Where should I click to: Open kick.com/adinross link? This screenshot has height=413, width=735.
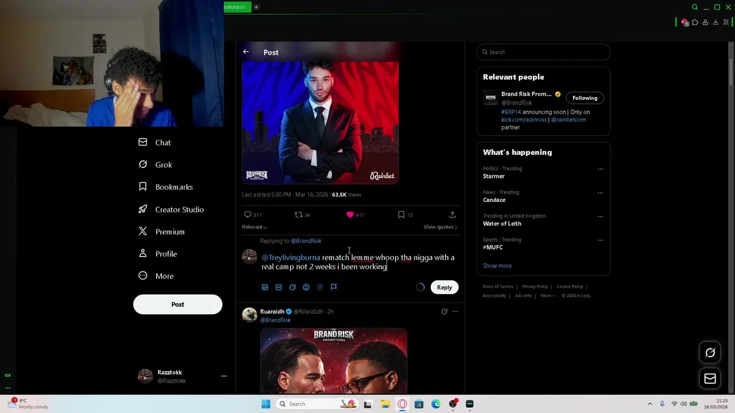pos(524,119)
